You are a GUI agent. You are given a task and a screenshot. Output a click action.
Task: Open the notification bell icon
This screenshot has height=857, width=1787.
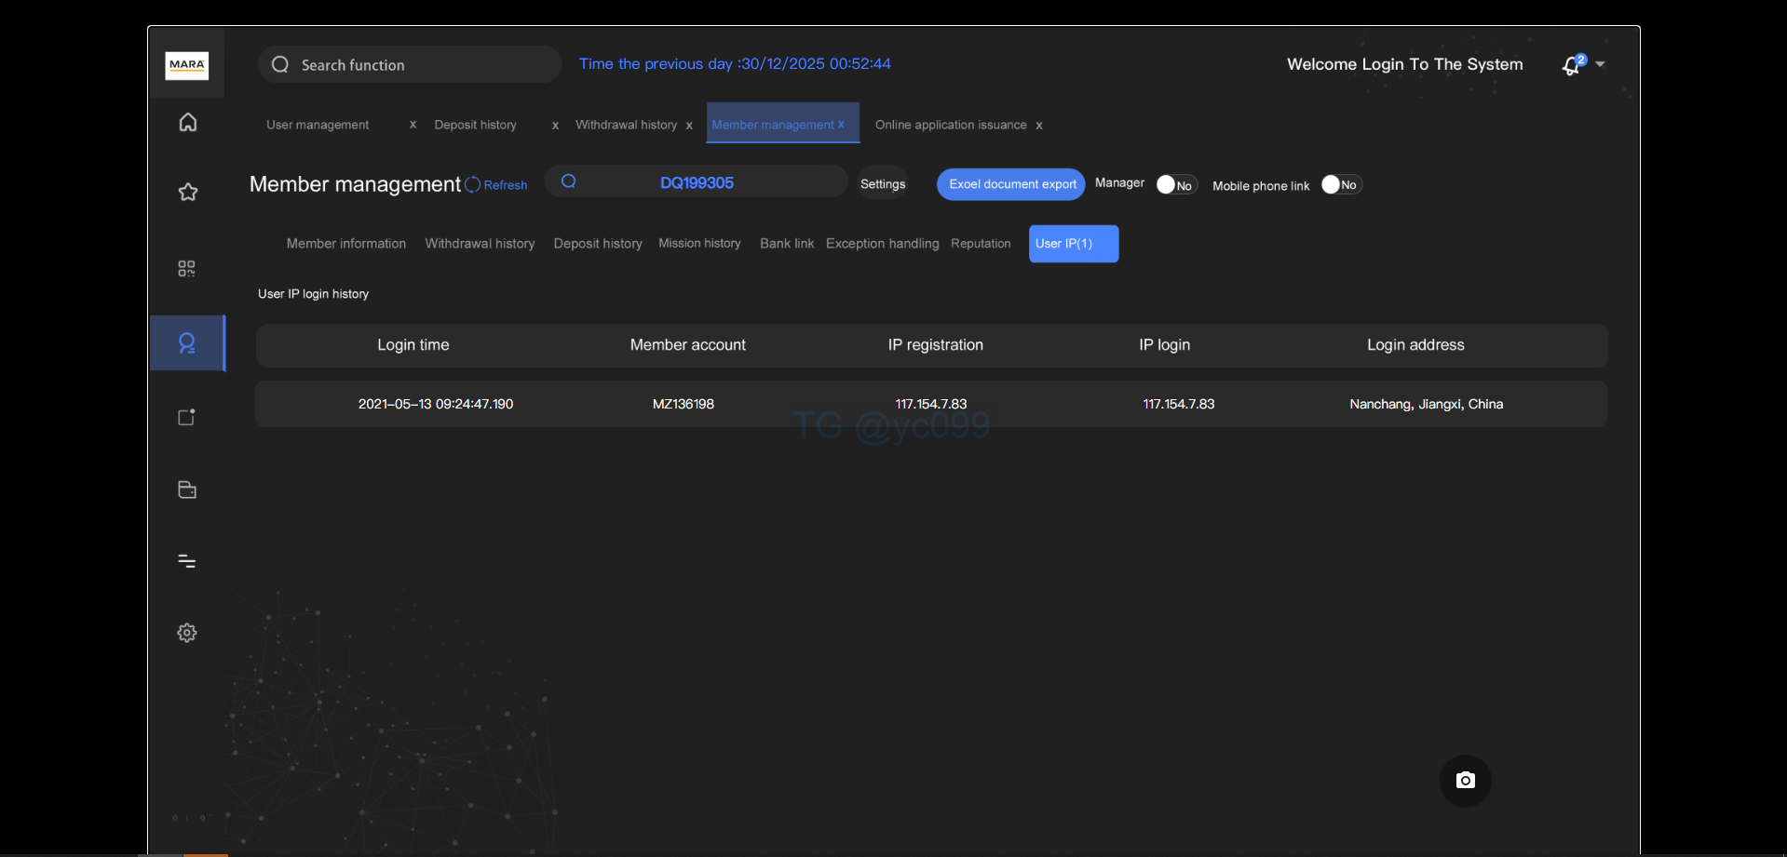point(1572,65)
